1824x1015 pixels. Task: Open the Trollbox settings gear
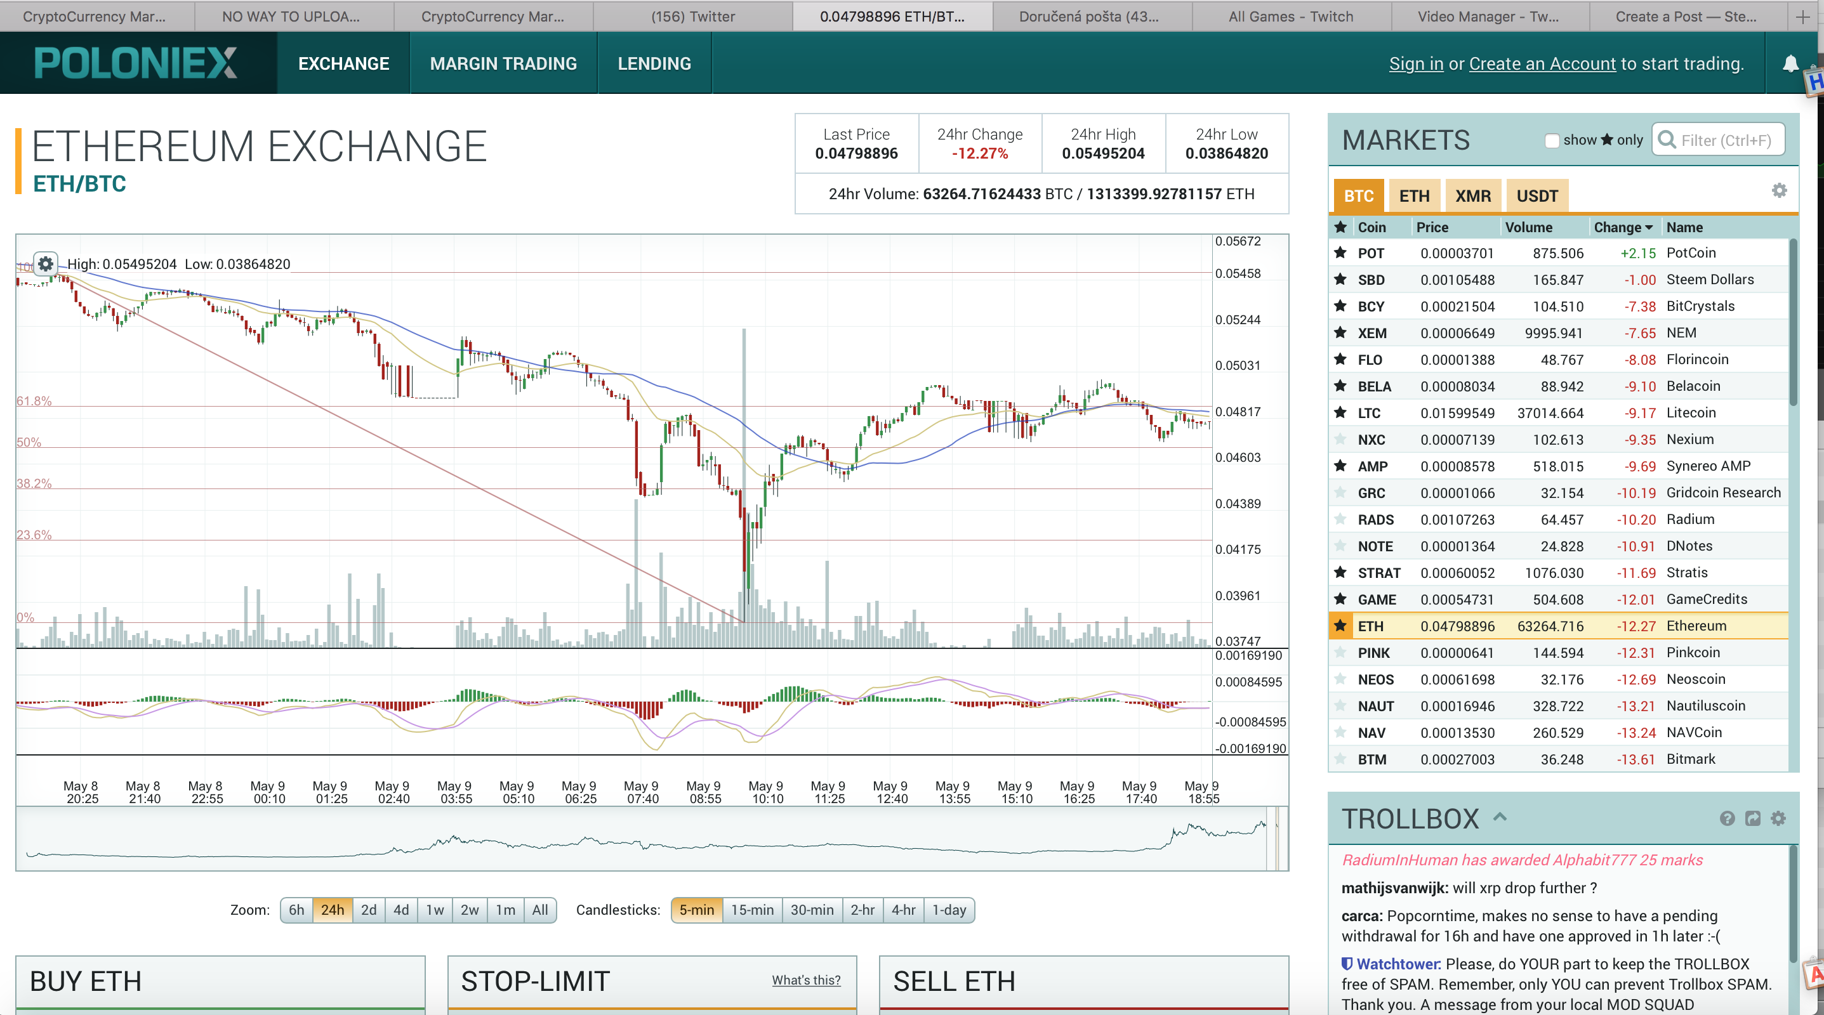[x=1778, y=818]
